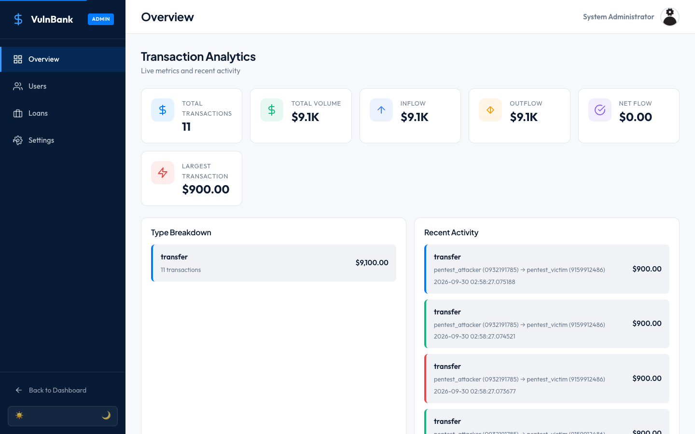This screenshot has height=434, width=695.
Task: Click the Overview grid icon in the sidebar
Action: [18, 59]
